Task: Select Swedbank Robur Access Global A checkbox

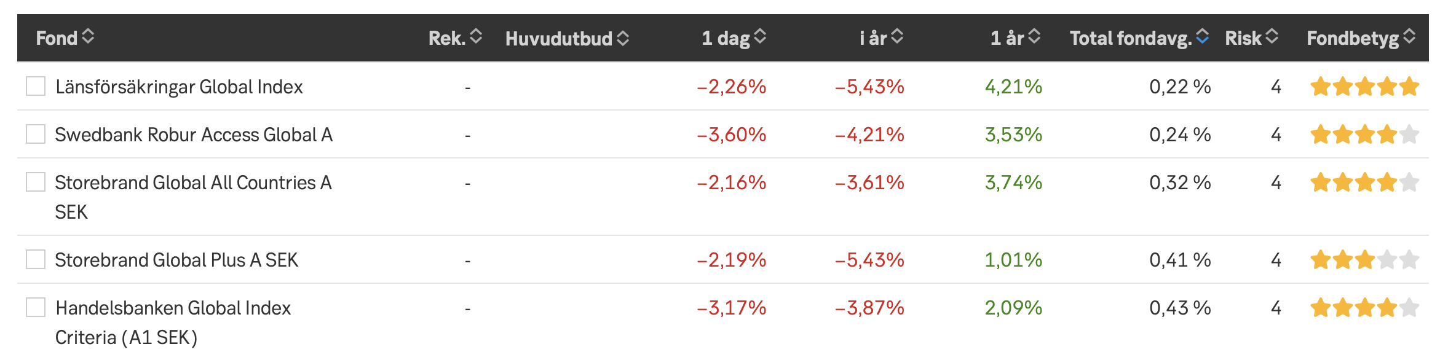Action: pos(36,135)
